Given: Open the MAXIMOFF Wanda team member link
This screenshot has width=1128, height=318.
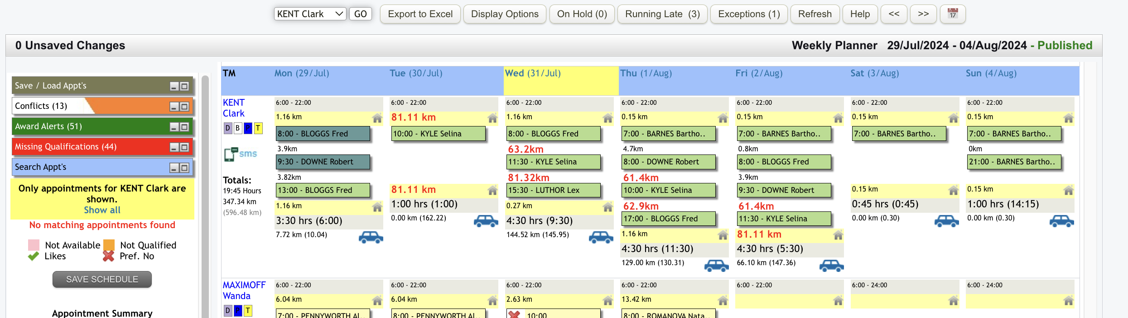Looking at the screenshot, I should 244,290.
